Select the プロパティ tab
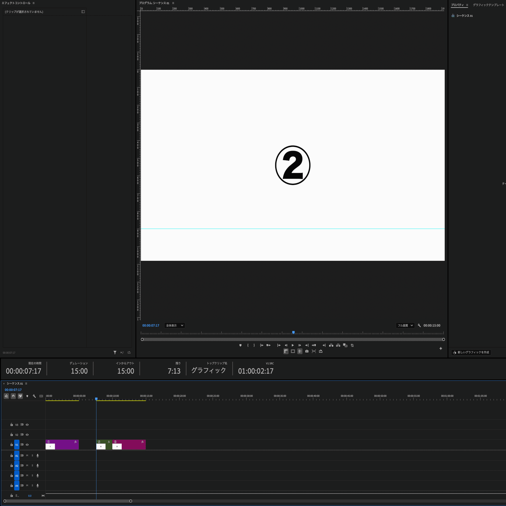The height and width of the screenshot is (506, 506). (x=457, y=5)
